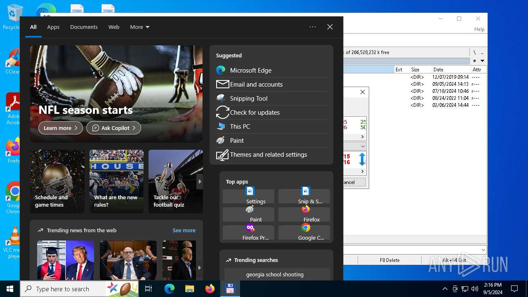Click Alt+F4 Exit button in file manager

(454, 260)
